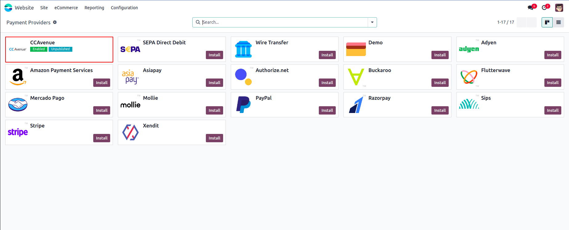Install the Demo provider
Image resolution: width=569 pixels, height=230 pixels.
440,55
